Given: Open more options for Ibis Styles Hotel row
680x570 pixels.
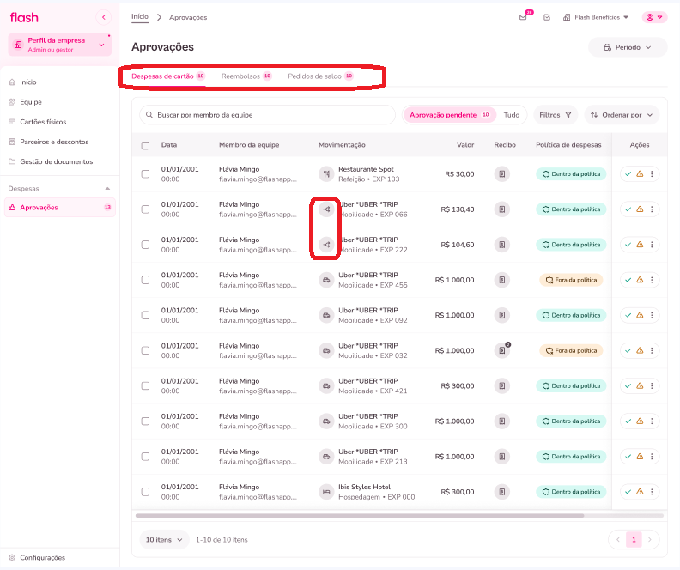Looking at the screenshot, I should (x=652, y=492).
